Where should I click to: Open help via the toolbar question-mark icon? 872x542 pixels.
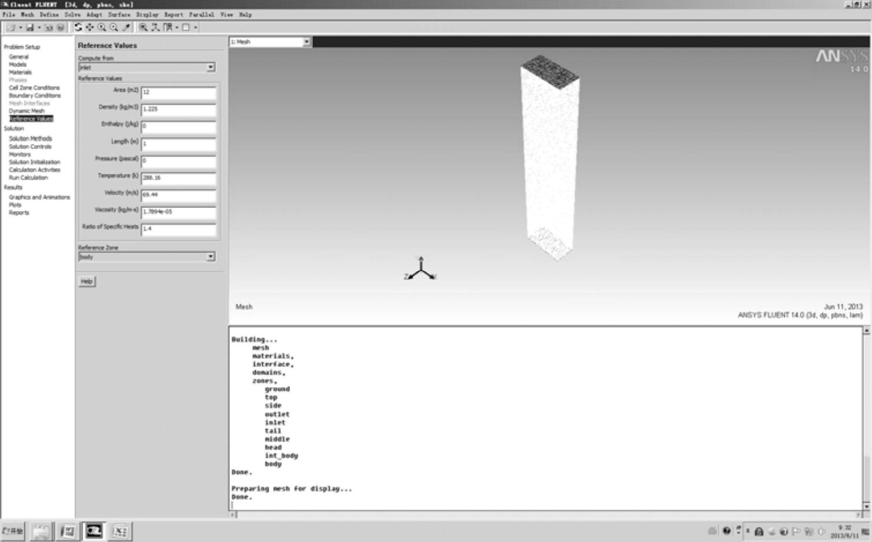60,27
